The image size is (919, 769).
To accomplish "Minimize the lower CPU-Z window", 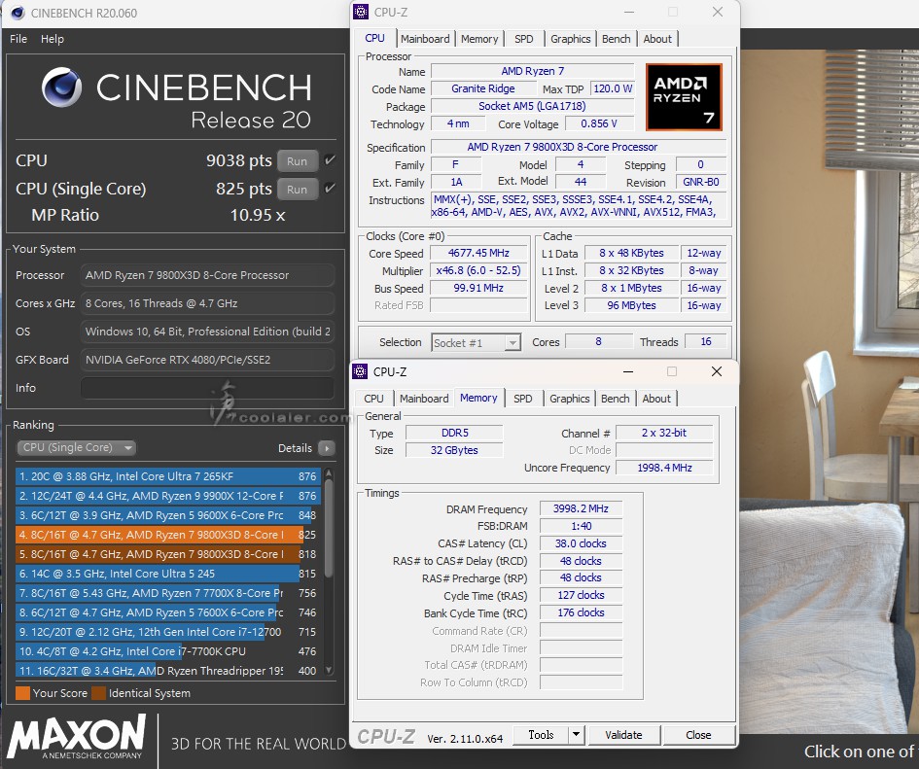I will coord(627,371).
